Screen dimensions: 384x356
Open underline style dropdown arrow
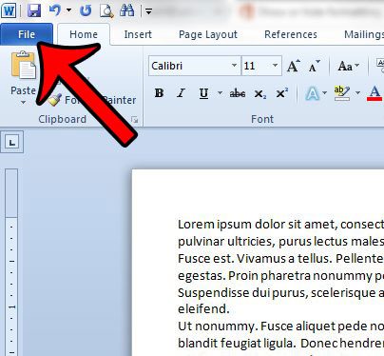220,93
